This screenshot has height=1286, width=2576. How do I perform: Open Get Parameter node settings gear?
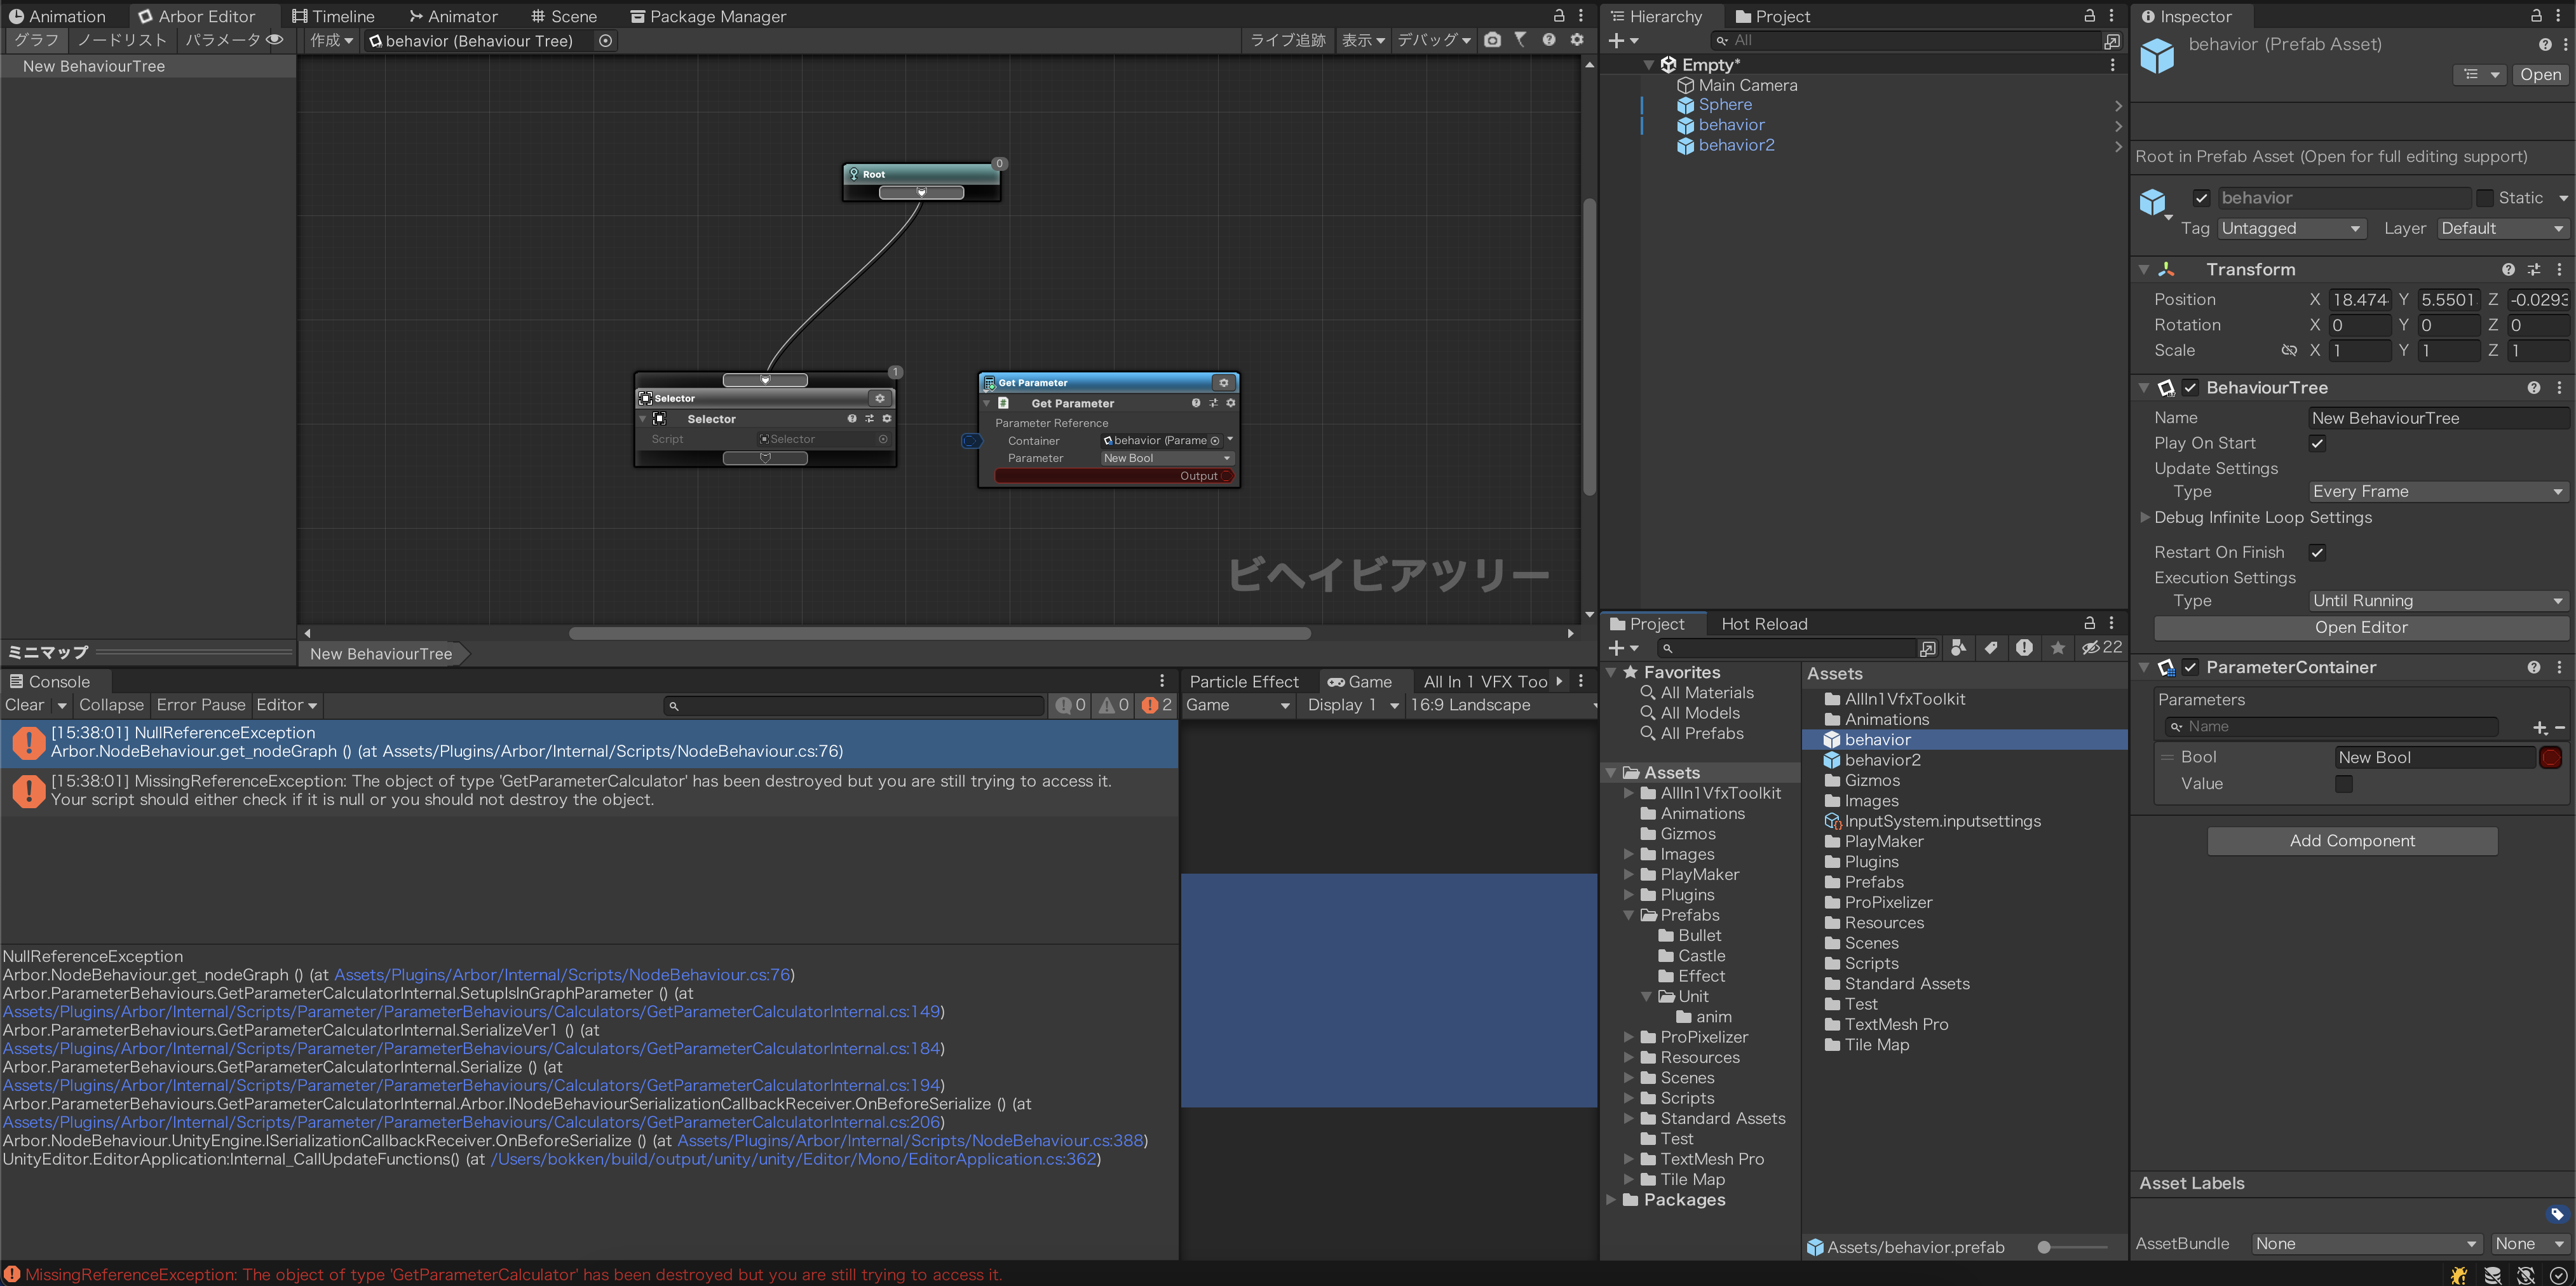tap(1223, 382)
